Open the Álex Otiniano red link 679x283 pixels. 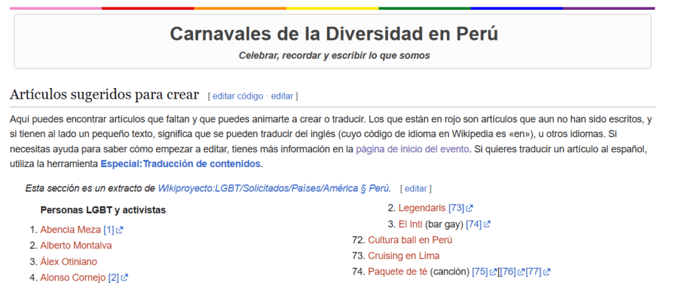(68, 262)
